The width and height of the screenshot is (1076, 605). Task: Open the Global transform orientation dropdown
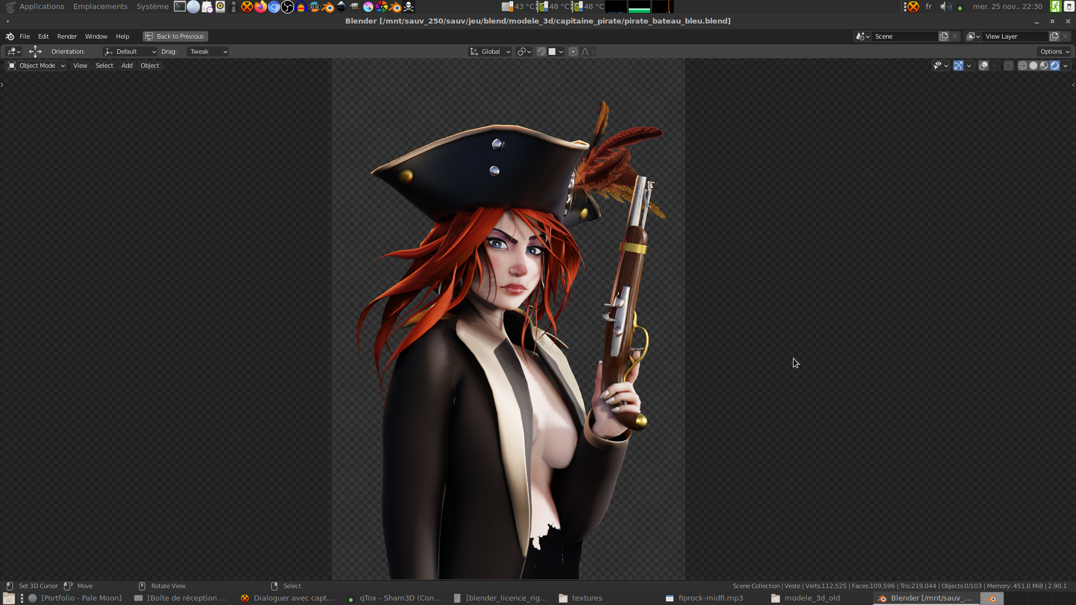coord(490,52)
